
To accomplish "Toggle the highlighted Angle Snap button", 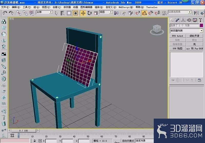I will tap(144, 13).
